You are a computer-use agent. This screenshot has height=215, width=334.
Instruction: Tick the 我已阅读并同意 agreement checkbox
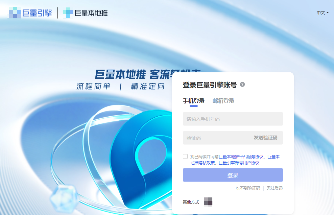click(185, 157)
